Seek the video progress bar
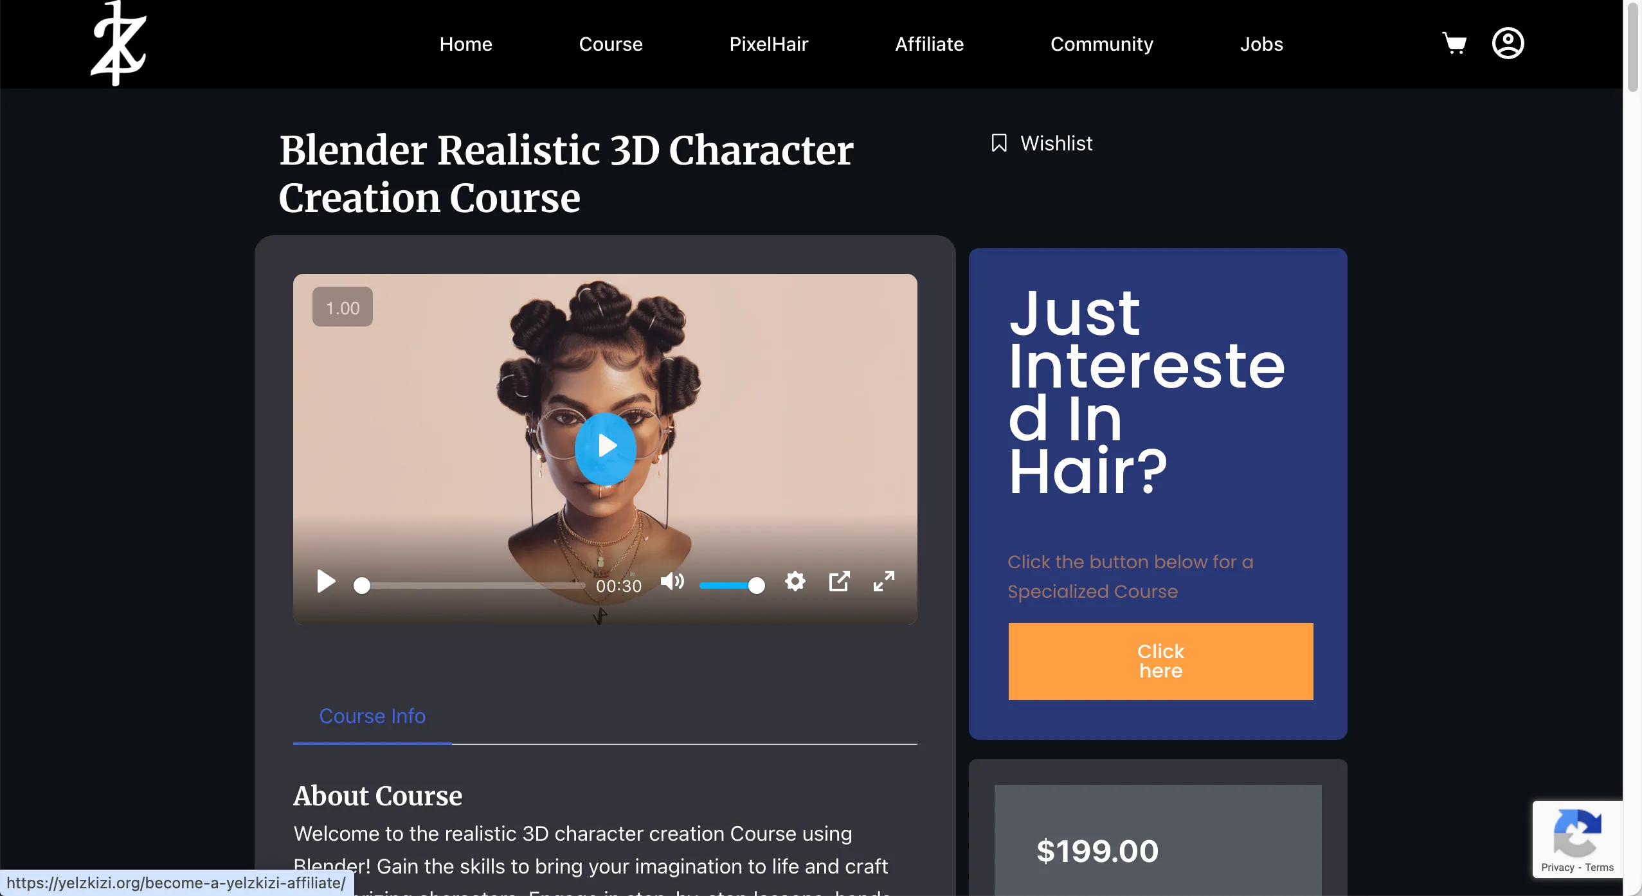 [x=469, y=586]
